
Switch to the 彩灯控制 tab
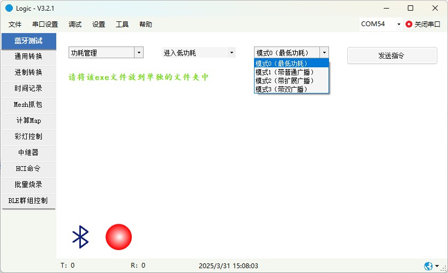28,137
